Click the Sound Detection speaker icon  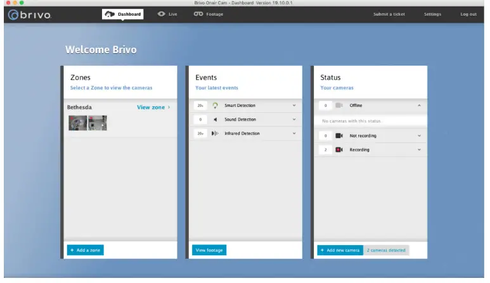coord(215,120)
